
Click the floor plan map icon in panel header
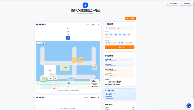[37, 24]
